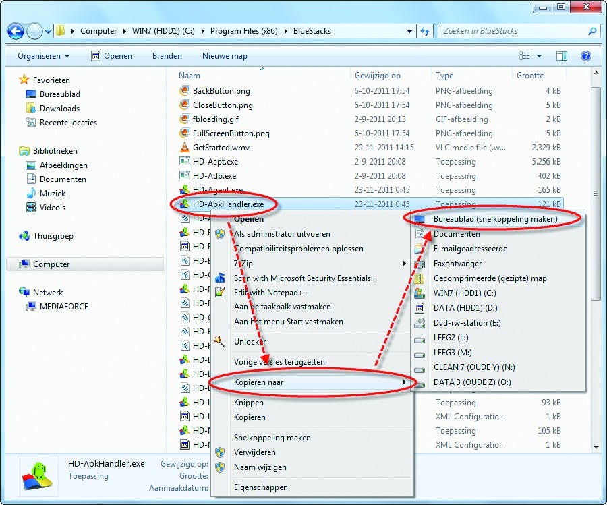
Task: Select Netwerk in navigation pane
Action: pyautogui.click(x=48, y=293)
